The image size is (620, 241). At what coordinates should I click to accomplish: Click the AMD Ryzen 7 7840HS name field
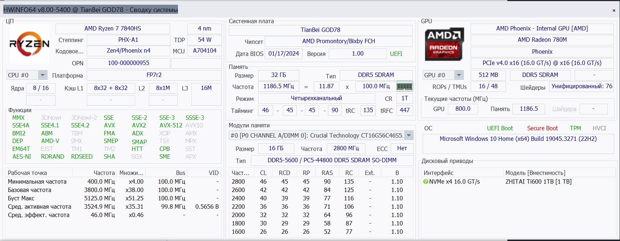113,29
